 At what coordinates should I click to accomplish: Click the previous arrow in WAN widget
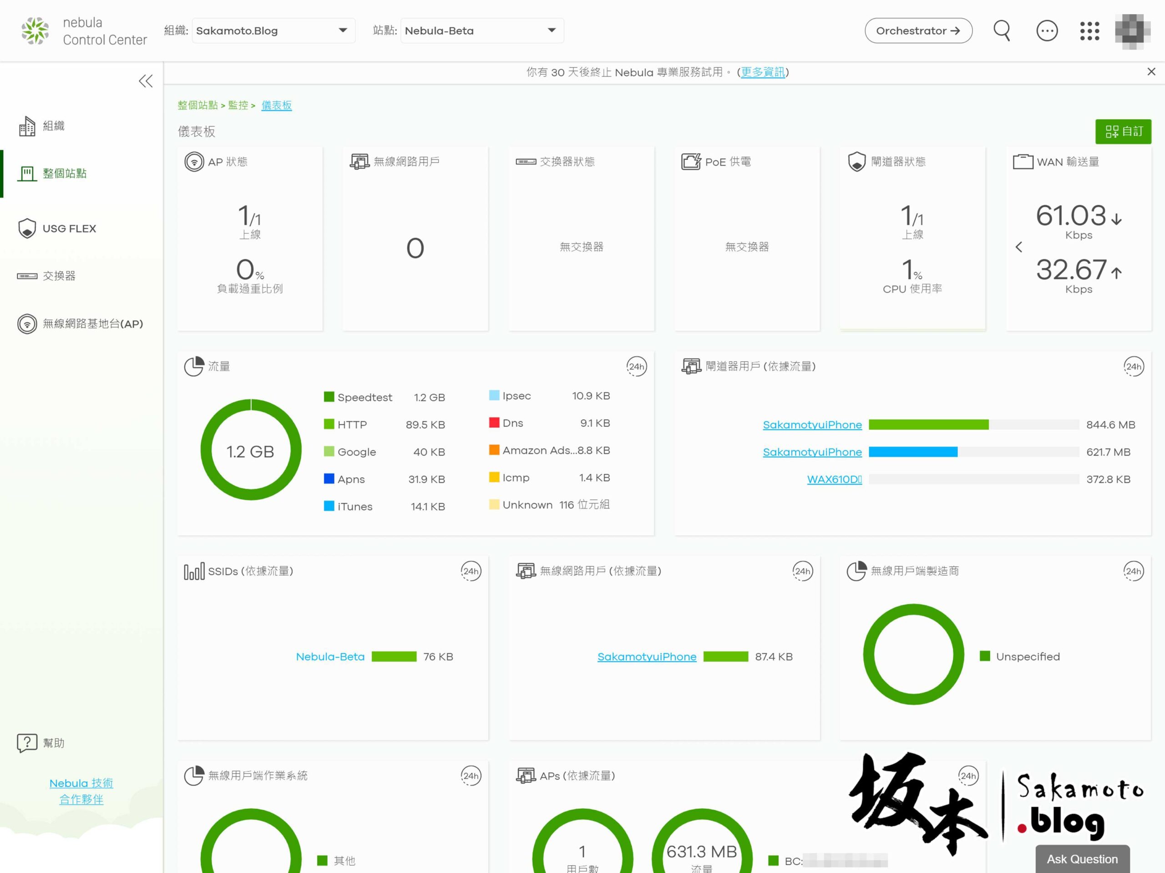click(1018, 247)
